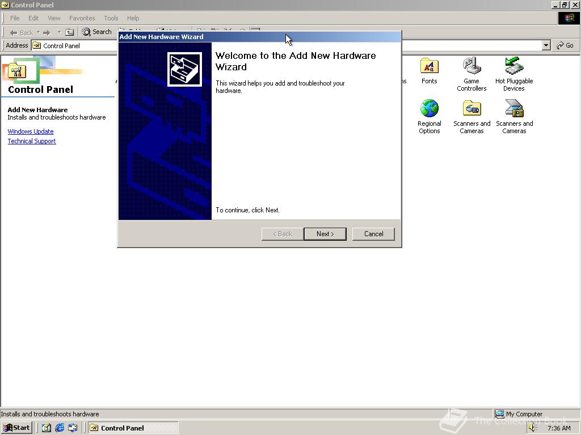The width and height of the screenshot is (581, 435).
Task: Click the Show Desktop quick launch icon
Action: point(46,428)
